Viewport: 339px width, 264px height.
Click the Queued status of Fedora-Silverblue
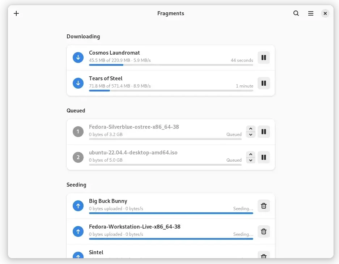(234, 135)
